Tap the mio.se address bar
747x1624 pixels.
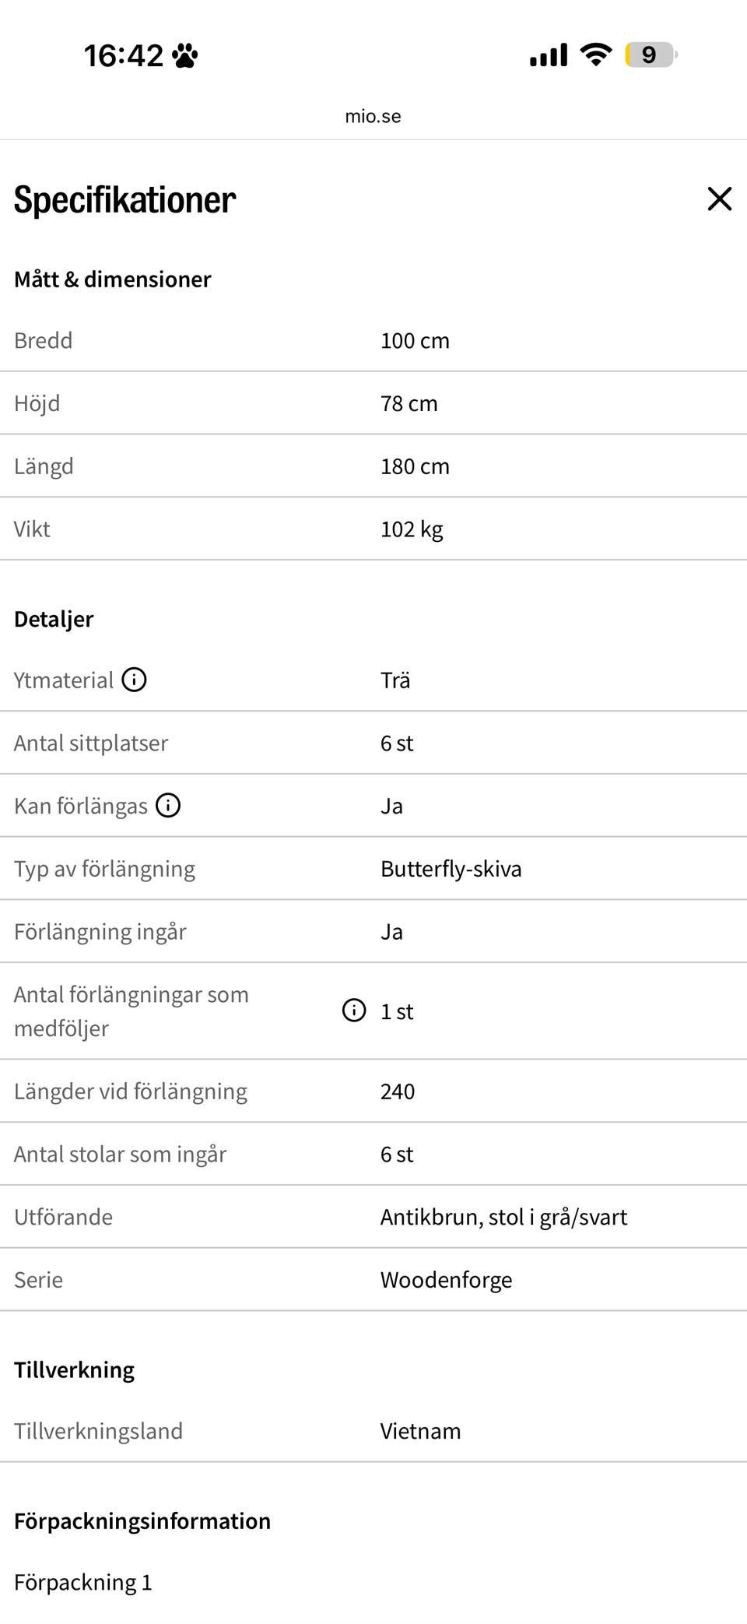pyautogui.click(x=373, y=116)
